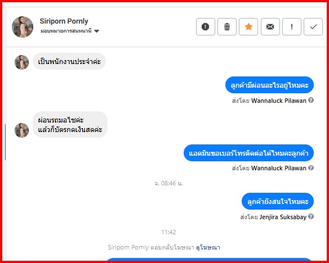Mark conversation done with checkmark icon
Viewport: 329px width, 263px height.
click(313, 26)
